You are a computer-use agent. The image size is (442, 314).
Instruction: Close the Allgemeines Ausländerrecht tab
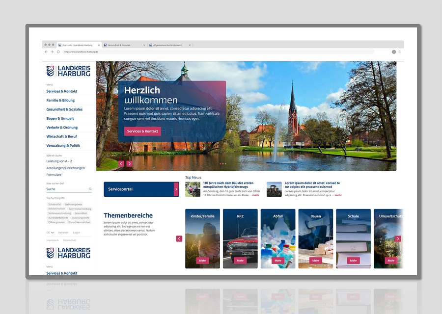[x=190, y=45]
